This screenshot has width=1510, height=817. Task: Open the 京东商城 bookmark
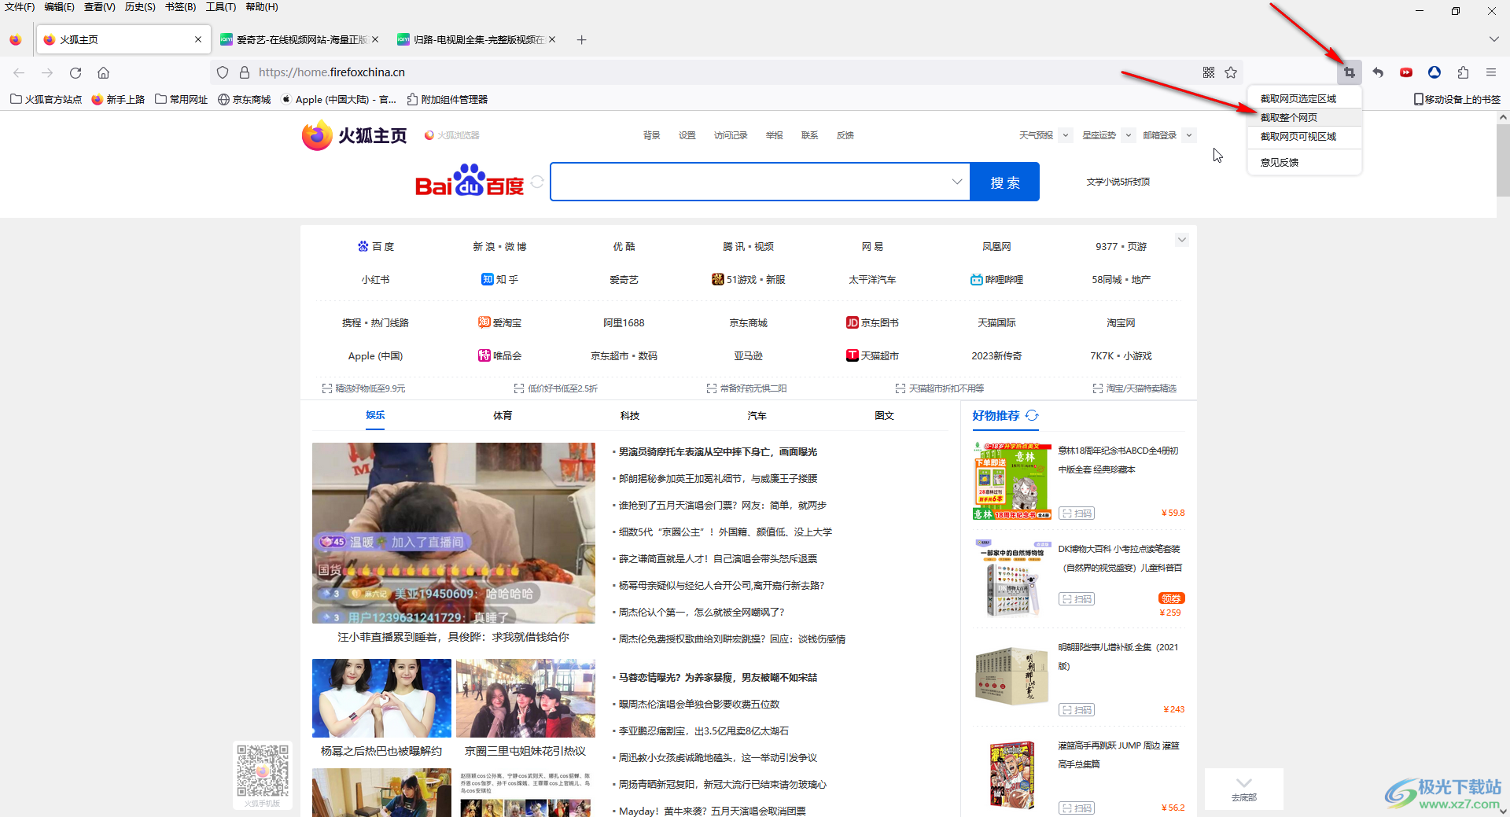pyautogui.click(x=244, y=99)
